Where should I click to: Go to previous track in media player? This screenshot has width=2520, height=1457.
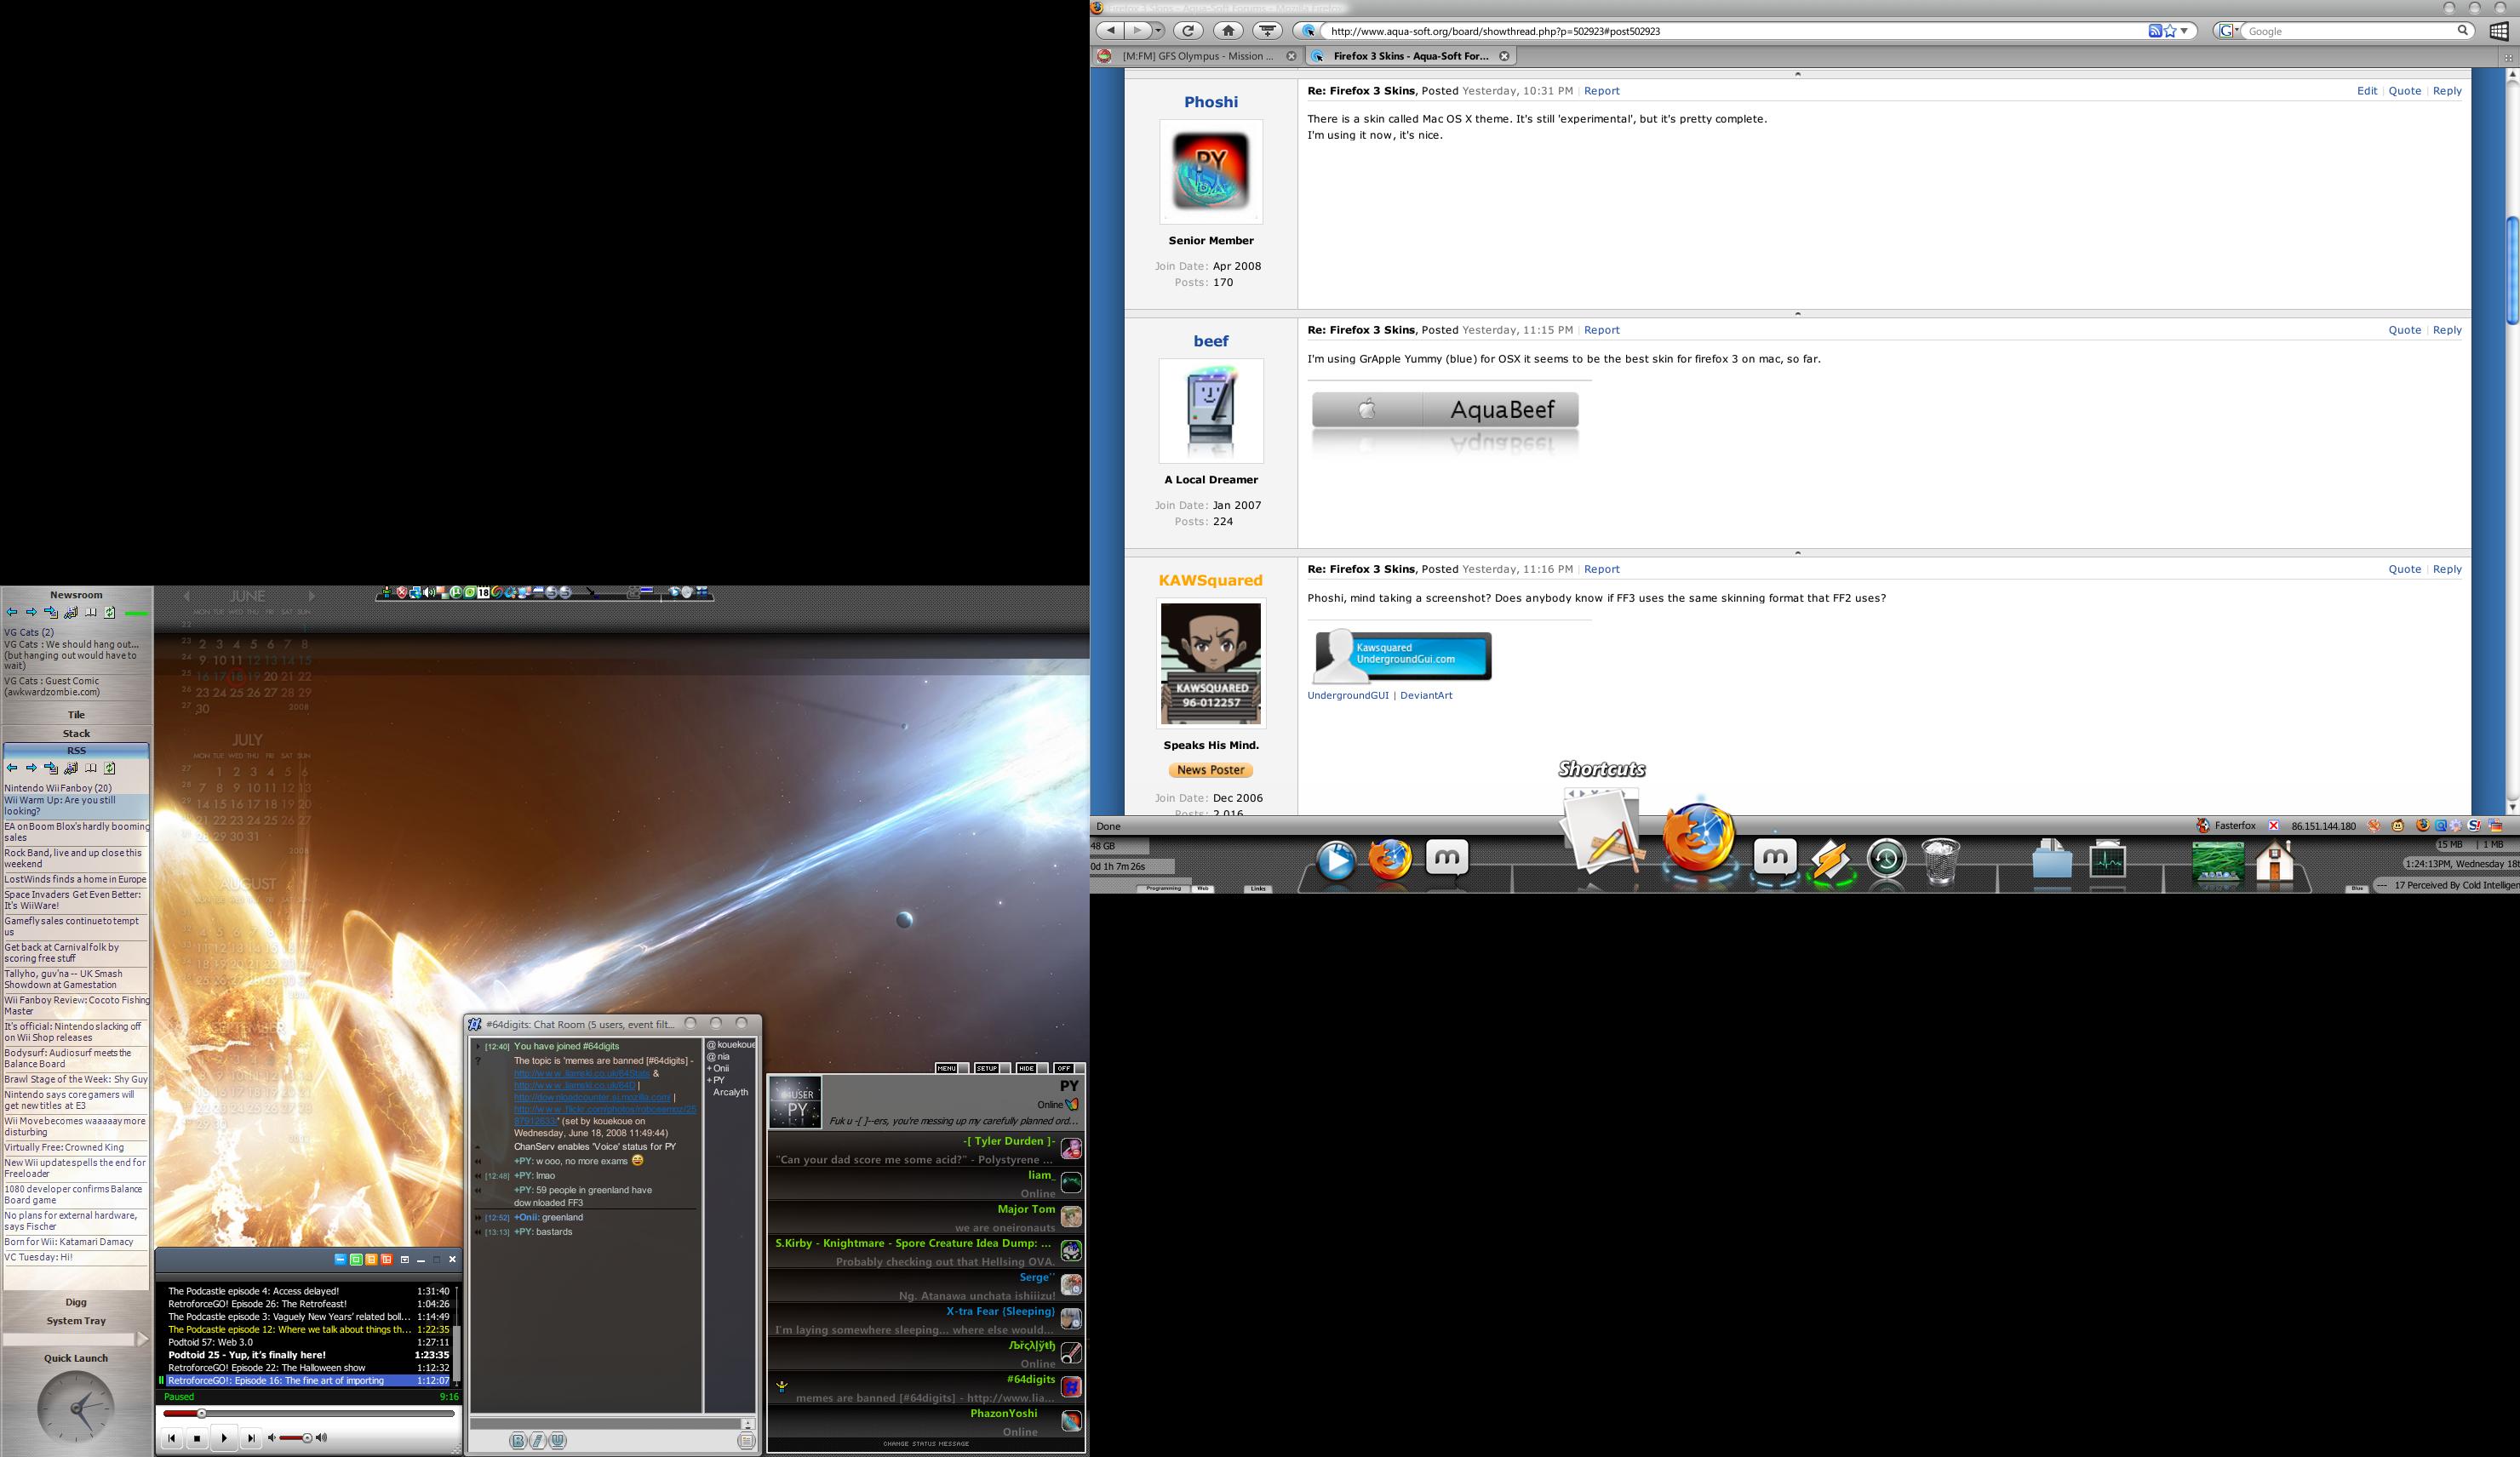click(171, 1439)
